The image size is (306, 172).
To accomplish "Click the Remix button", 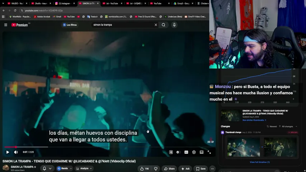I will [x=63, y=168].
